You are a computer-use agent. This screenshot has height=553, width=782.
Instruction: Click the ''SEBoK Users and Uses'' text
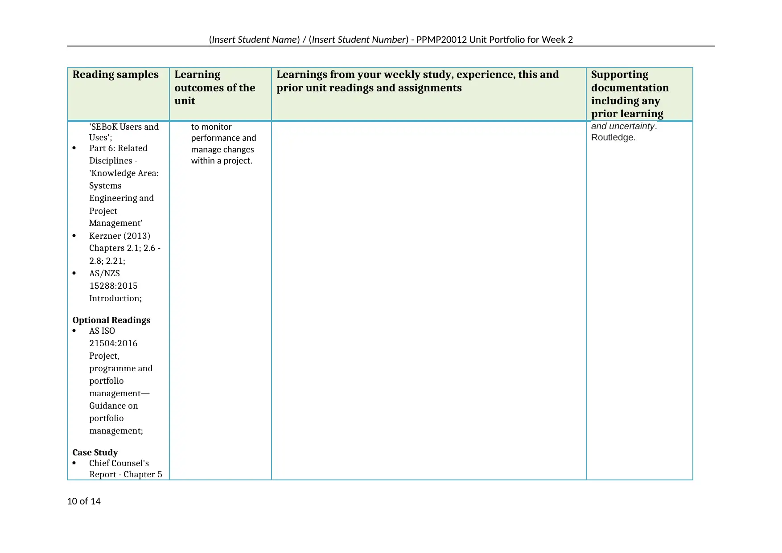click(x=123, y=132)
